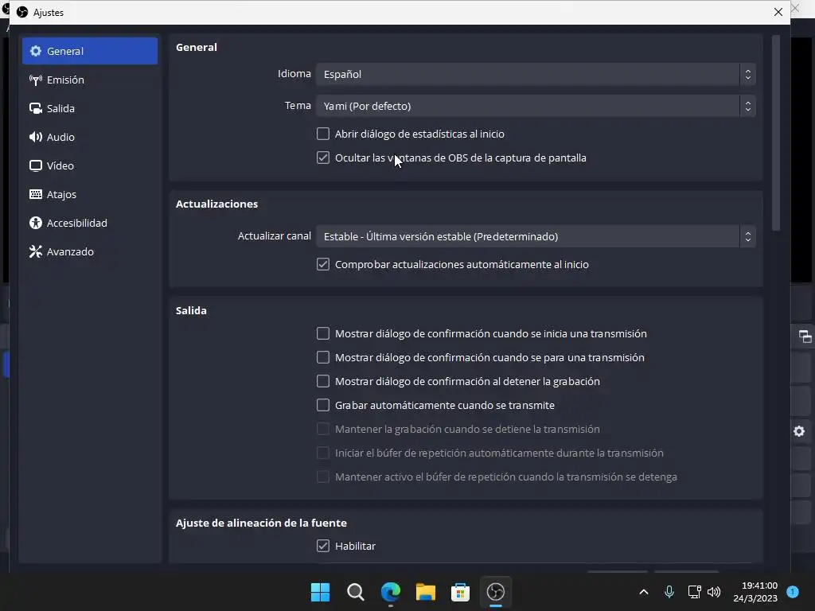Open the Windows Start menu
This screenshot has width=815, height=611.
pyautogui.click(x=320, y=592)
